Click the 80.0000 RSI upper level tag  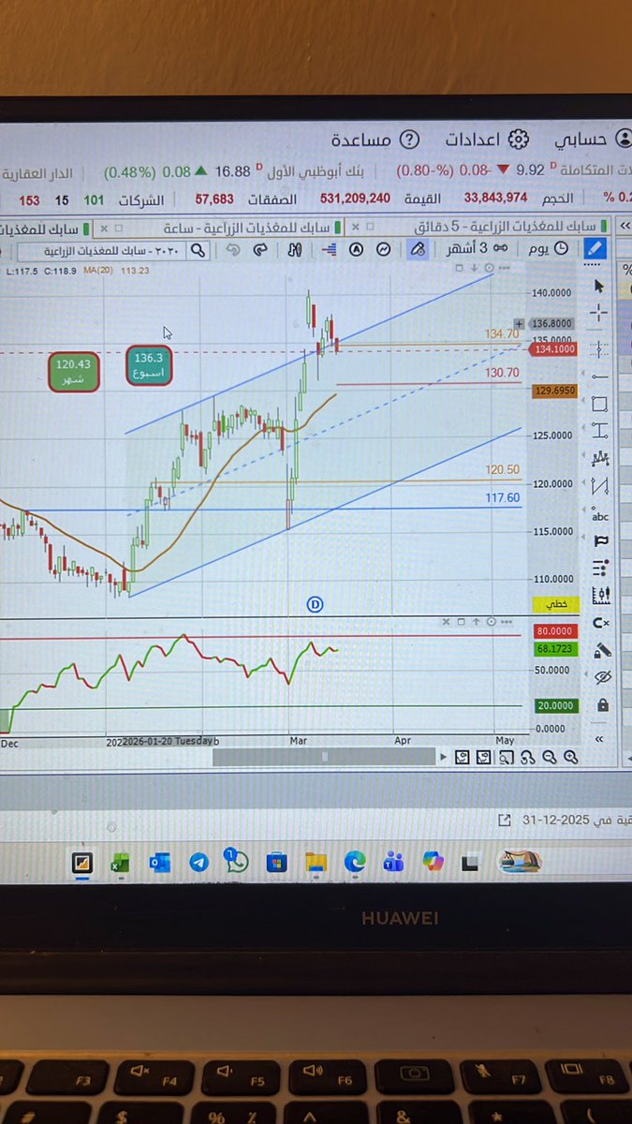[554, 632]
